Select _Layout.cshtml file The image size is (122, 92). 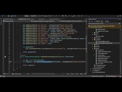coord(101,55)
